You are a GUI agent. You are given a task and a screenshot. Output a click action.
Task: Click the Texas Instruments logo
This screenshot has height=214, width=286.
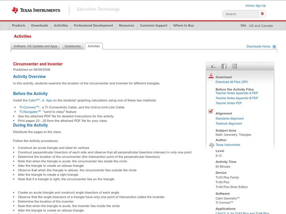point(36,10)
